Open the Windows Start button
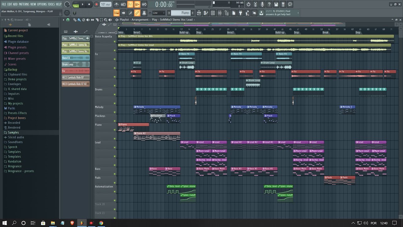Image resolution: width=403 pixels, height=227 pixels. coord(5,223)
